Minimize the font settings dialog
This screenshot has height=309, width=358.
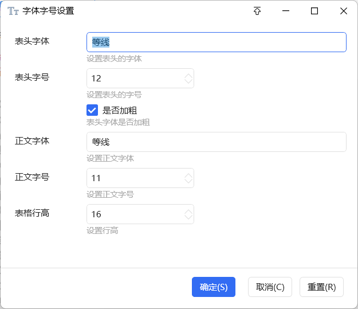(x=286, y=11)
